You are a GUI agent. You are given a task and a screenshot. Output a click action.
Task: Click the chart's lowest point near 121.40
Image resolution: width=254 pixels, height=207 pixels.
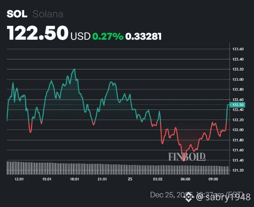(184, 161)
